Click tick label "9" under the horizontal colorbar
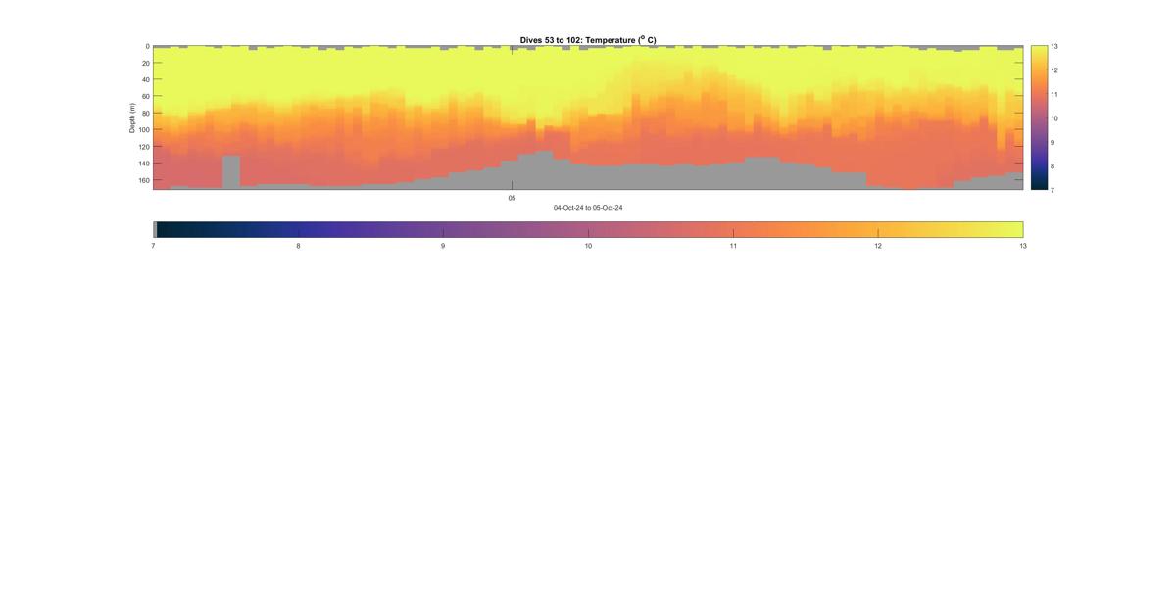The width and height of the screenshot is (1176, 609). click(x=443, y=246)
